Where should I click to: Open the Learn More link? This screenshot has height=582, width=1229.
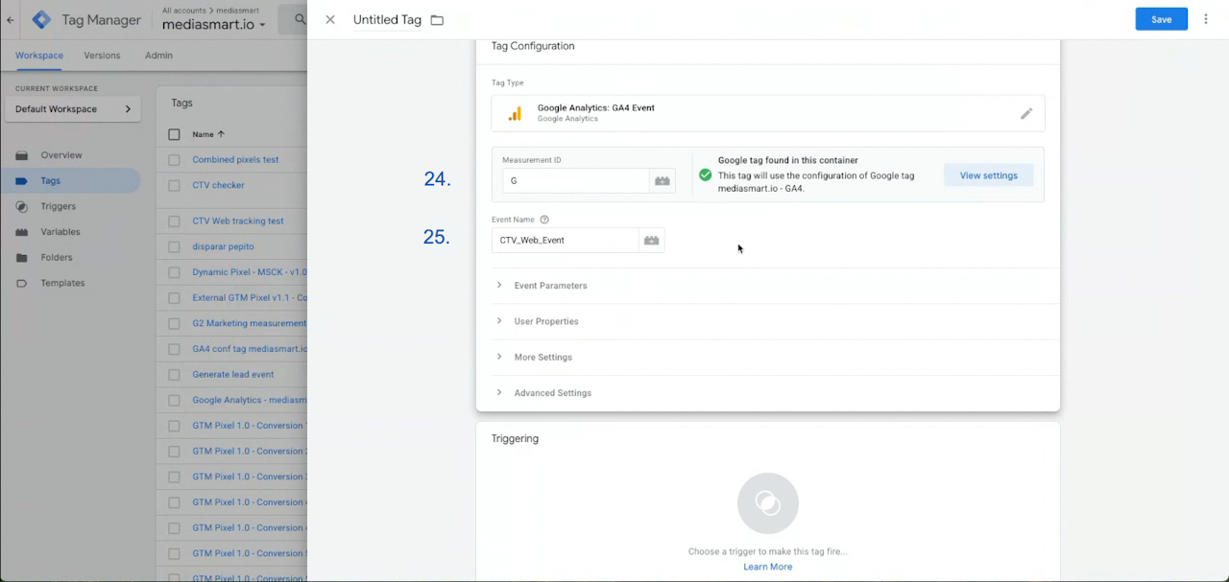pos(767,567)
